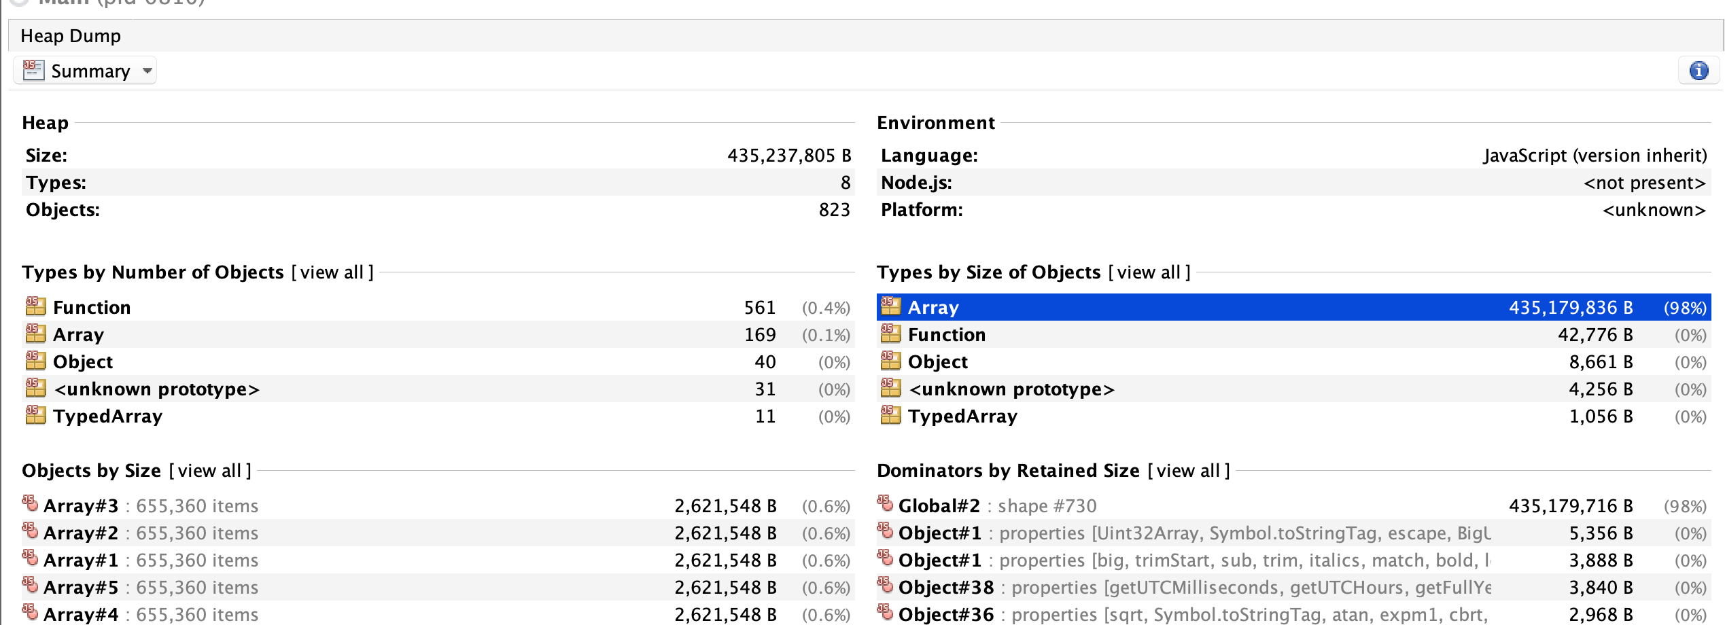
Task: Select the highlighted Array row in size list
Action: click(x=1155, y=307)
